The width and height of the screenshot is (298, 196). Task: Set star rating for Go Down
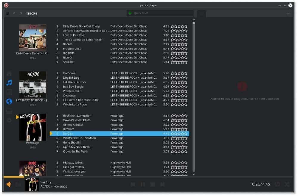click(179, 73)
